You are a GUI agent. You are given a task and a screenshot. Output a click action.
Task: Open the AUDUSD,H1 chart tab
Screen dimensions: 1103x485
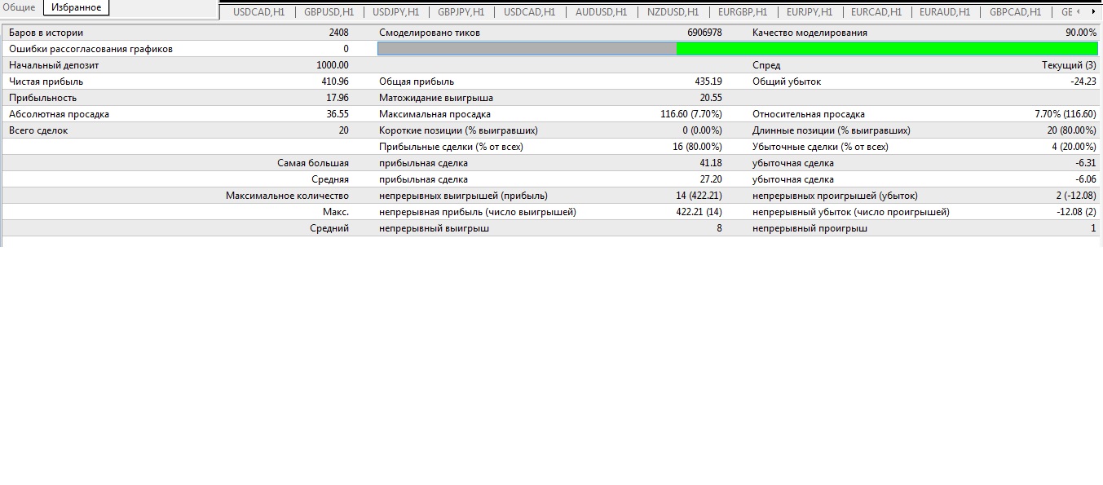click(x=601, y=12)
